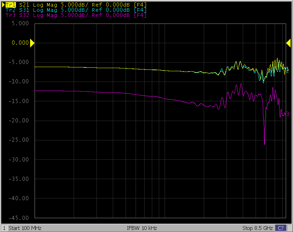
Task: Click the Stop 8.5 GHz field
Action: click(257, 228)
